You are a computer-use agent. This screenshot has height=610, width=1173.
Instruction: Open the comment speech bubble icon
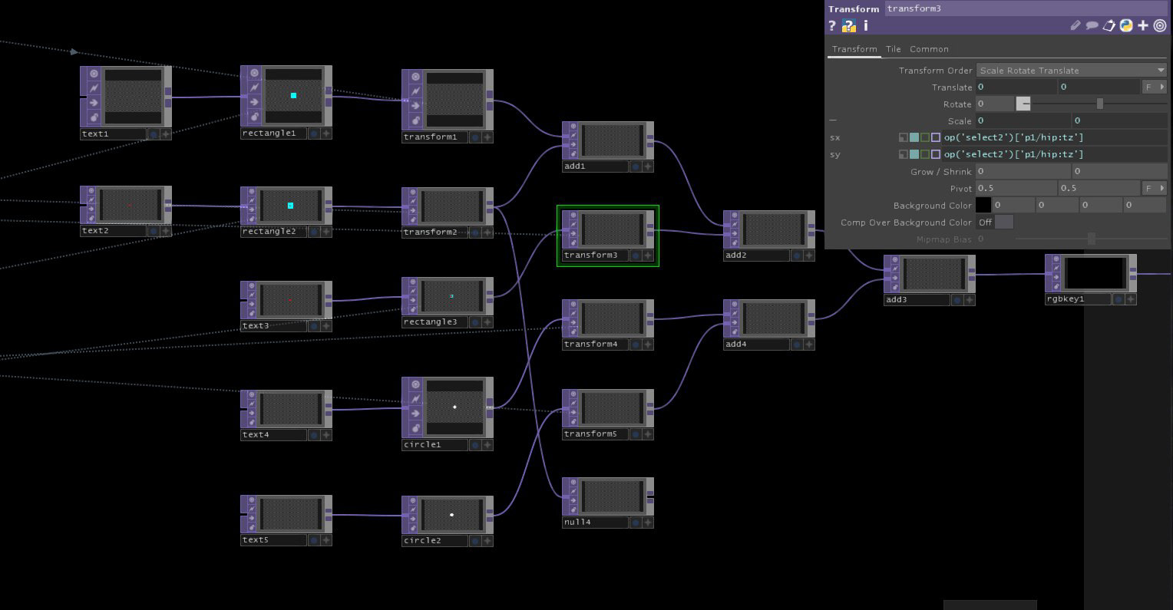[1092, 26]
